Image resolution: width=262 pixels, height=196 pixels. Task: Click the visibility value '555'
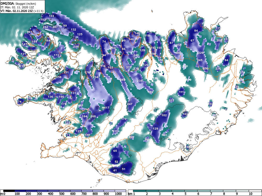pyautogui.click(x=241, y=80)
